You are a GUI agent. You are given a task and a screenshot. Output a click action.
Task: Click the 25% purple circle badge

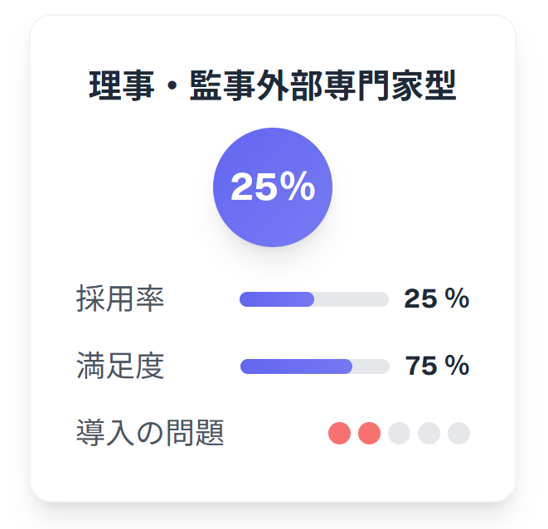273,187
